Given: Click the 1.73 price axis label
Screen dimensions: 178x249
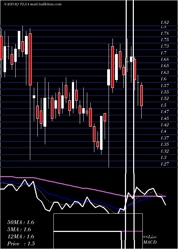Looking at the screenshot, I should [164, 46].
